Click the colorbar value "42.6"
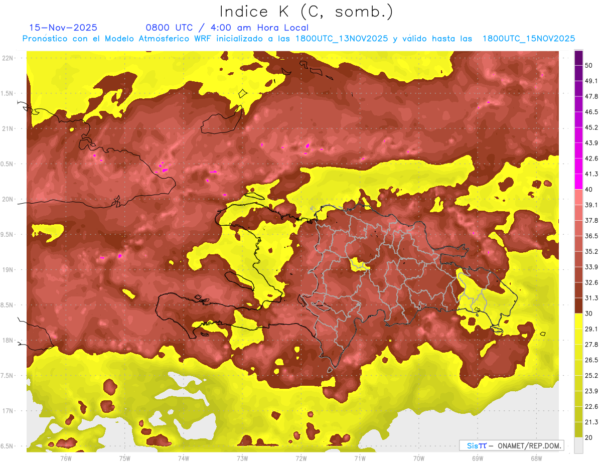Screen dimensions: 602x465 tap(591, 159)
